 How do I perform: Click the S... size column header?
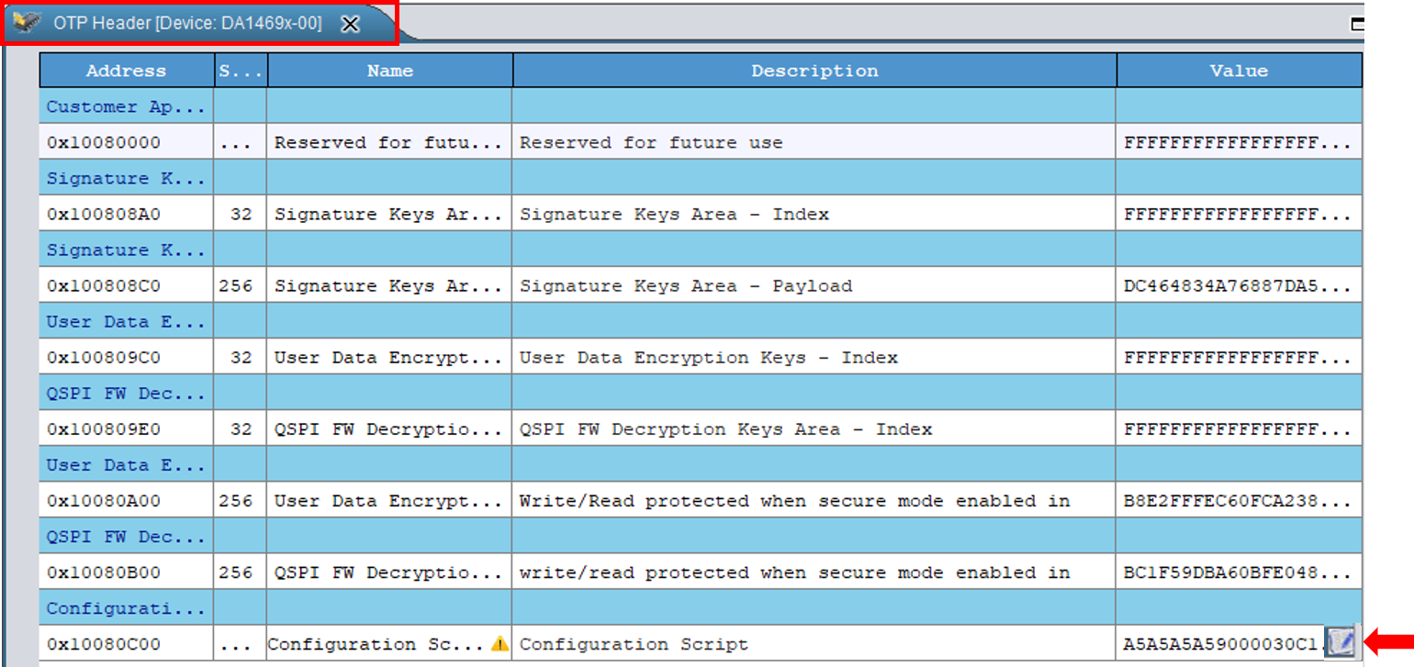(241, 71)
